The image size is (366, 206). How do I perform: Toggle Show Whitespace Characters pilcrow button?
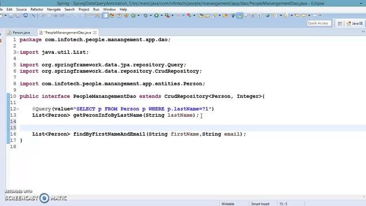[x=259, y=15]
